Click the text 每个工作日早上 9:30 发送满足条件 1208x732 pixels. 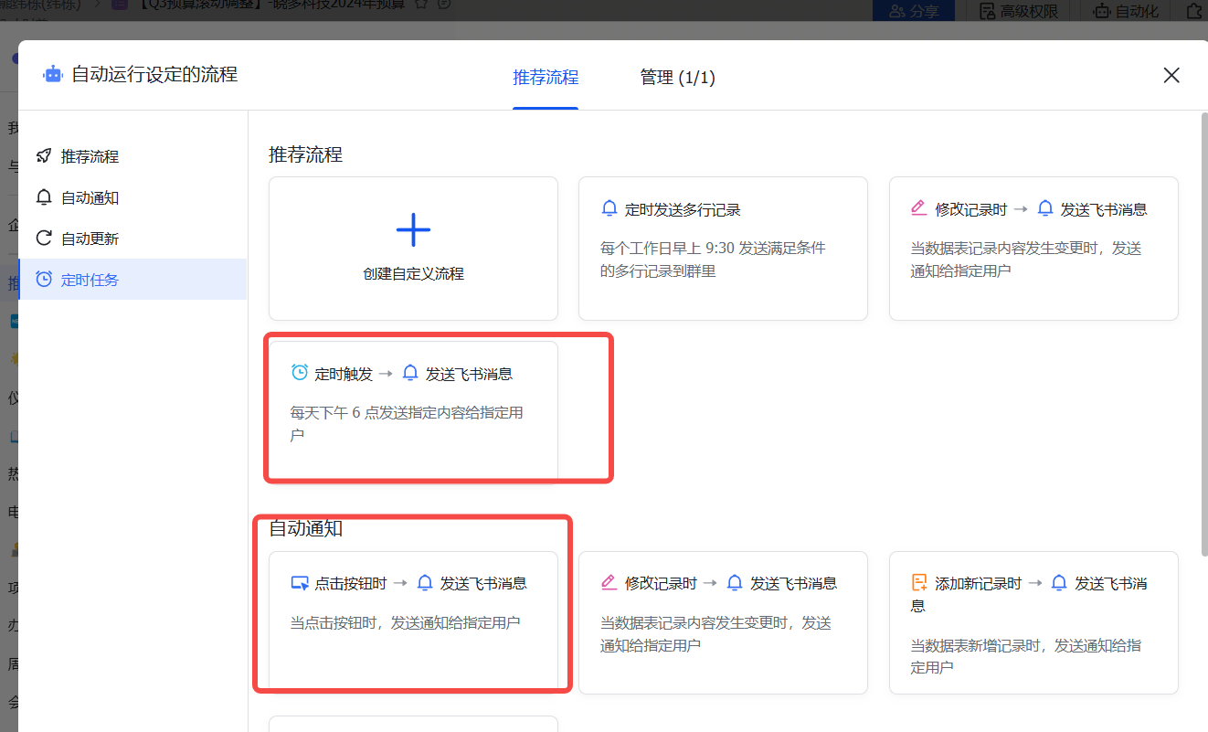(713, 249)
